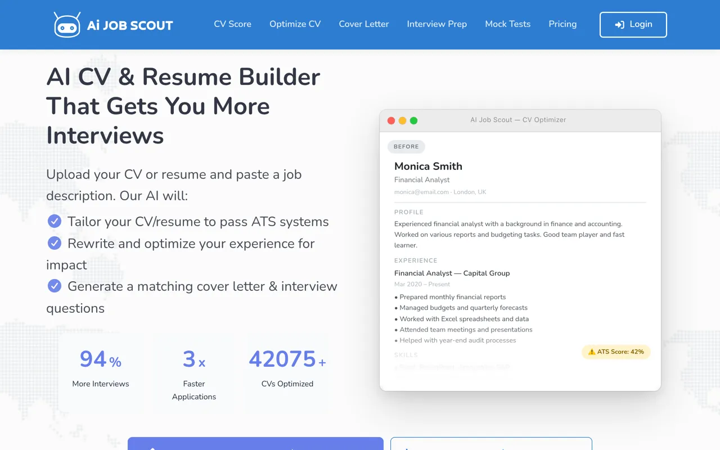Click 'CVs Optimized' label
720x450 pixels.
287,384
